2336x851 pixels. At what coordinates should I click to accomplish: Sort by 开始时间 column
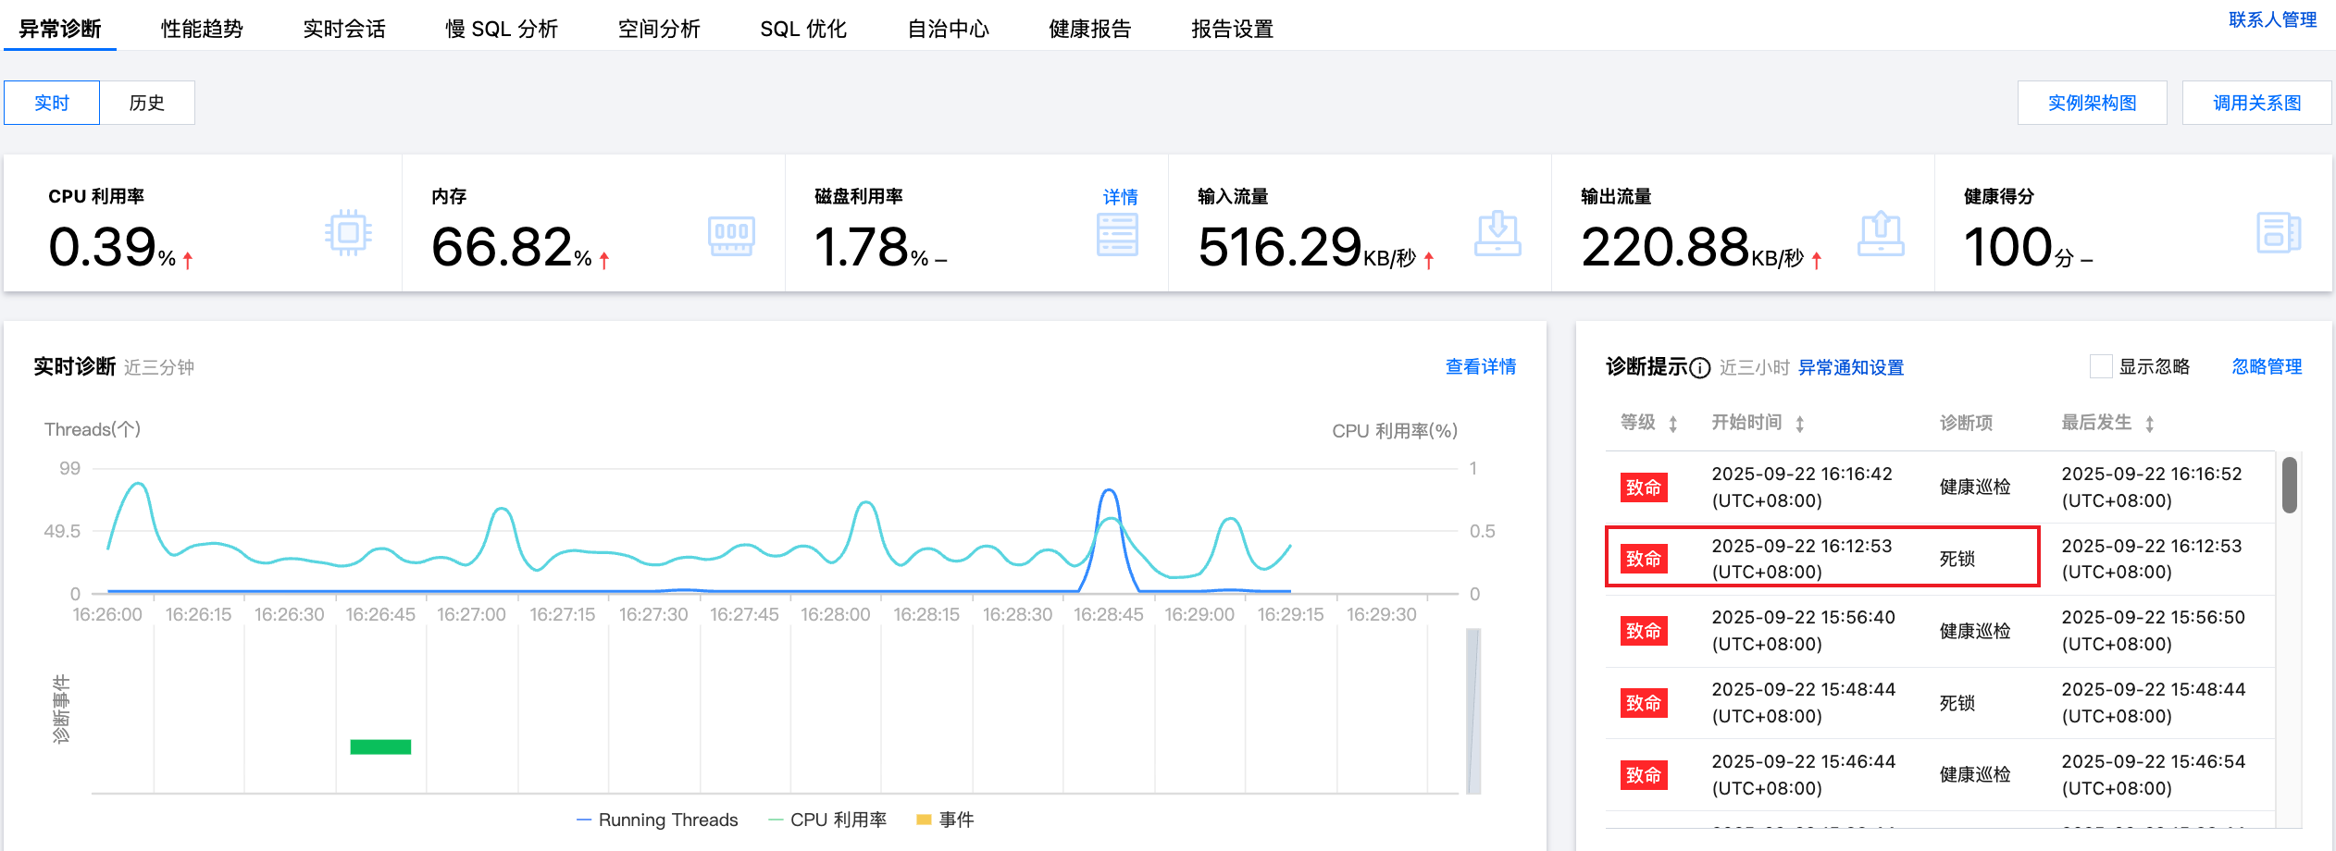click(1799, 424)
